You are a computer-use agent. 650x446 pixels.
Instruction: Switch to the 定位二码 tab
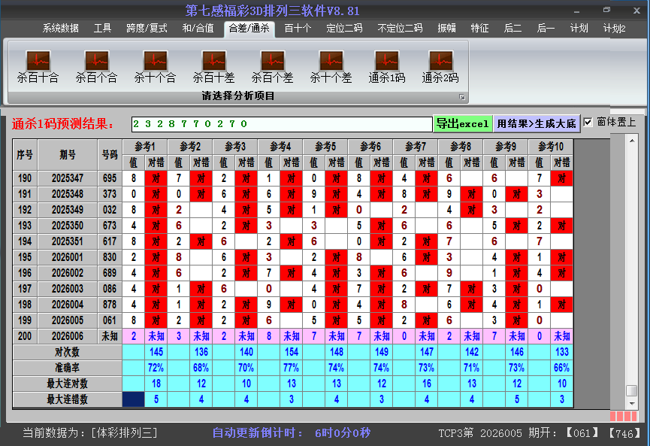click(x=344, y=29)
